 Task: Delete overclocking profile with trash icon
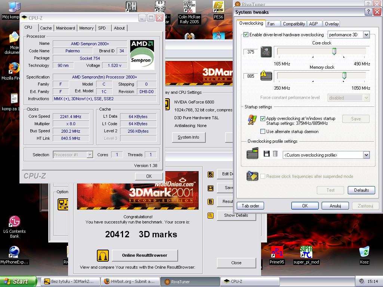click(x=275, y=154)
